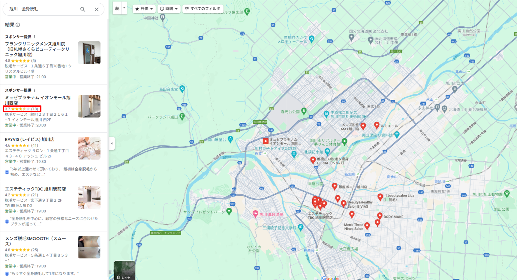The width and height of the screenshot is (517, 280).
Task: Click the メンズ脱毛SMOOOTH listing photo thumbnail
Action: tap(89, 247)
